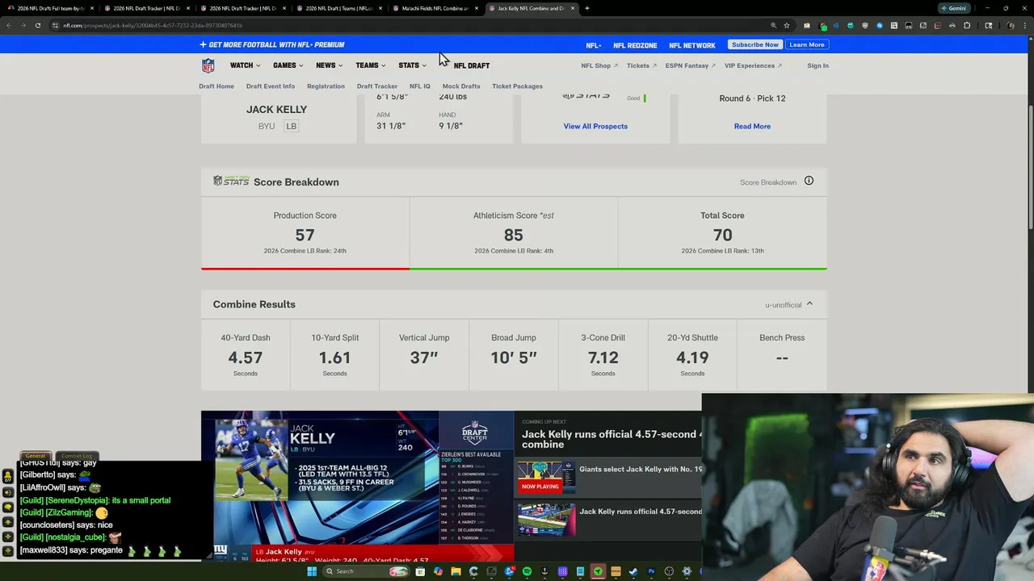The width and height of the screenshot is (1034, 581).
Task: Click the Subscribe Now button
Action: (755, 44)
